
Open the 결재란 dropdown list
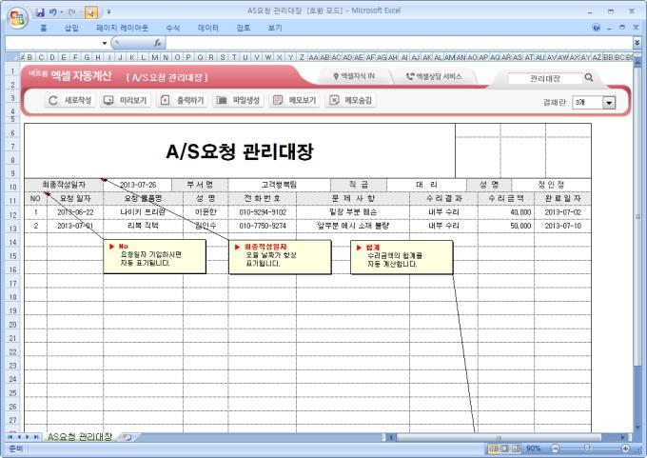609,102
